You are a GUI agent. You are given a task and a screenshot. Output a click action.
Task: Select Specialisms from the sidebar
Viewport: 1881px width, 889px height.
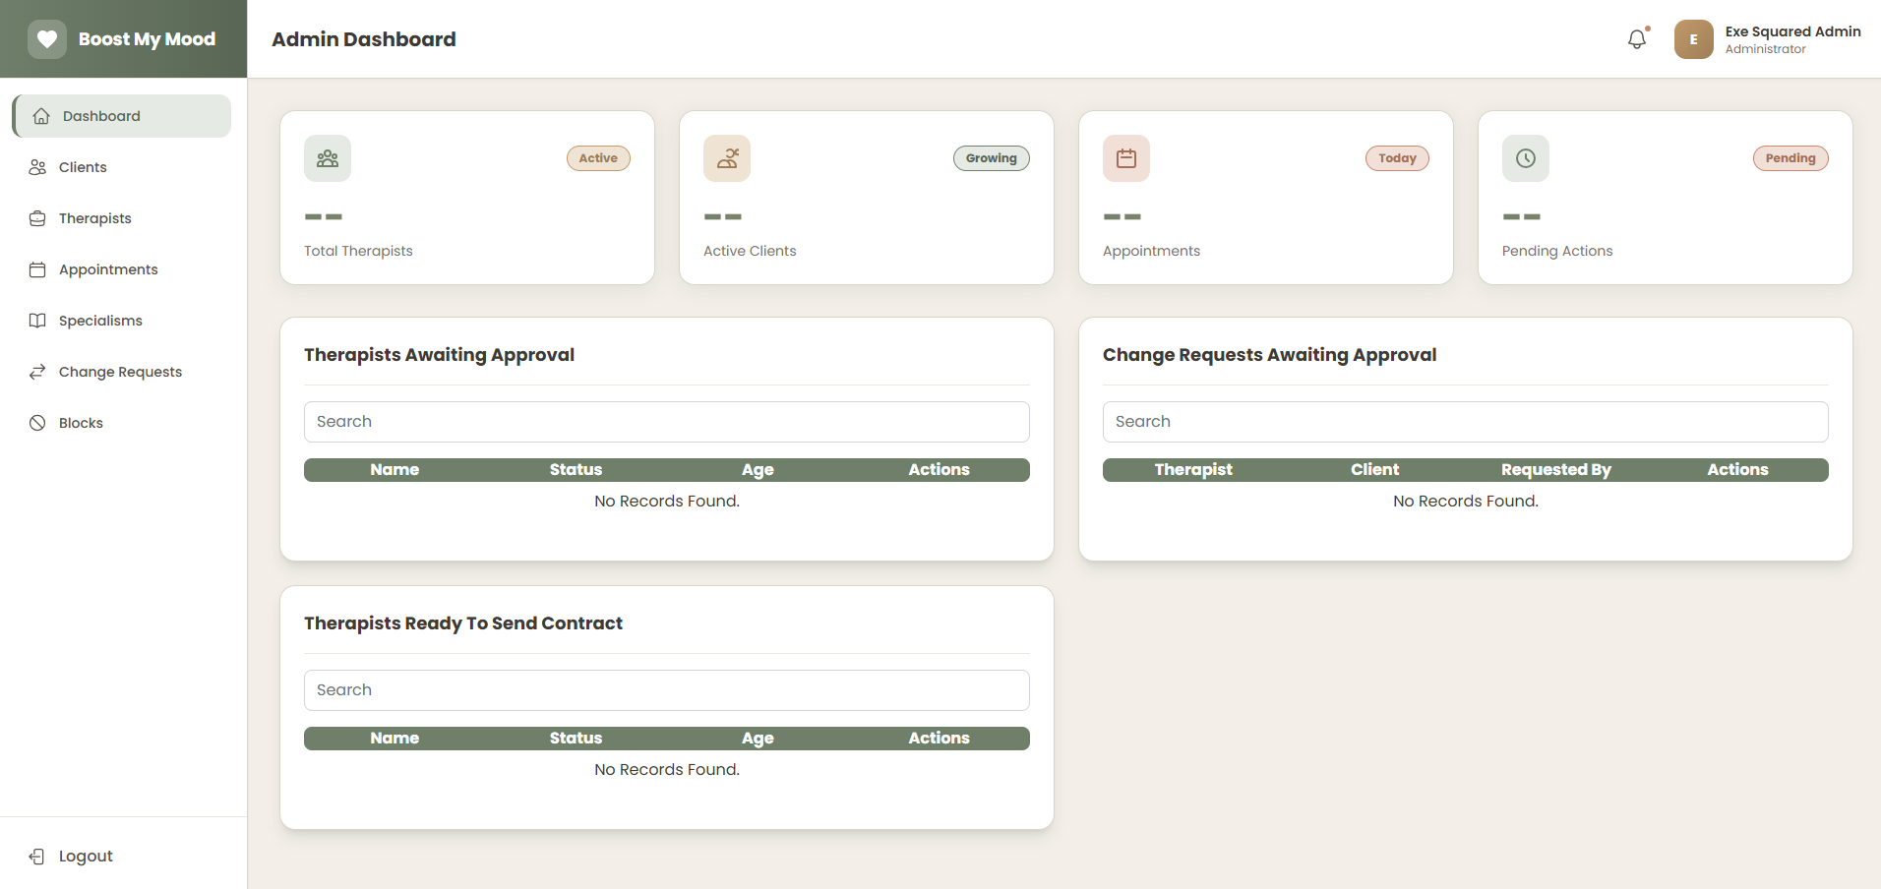[x=100, y=321]
